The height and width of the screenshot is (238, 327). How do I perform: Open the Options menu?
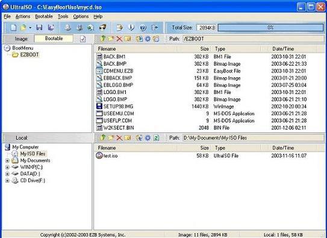(81, 16)
